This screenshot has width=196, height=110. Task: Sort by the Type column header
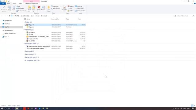tap(67, 19)
